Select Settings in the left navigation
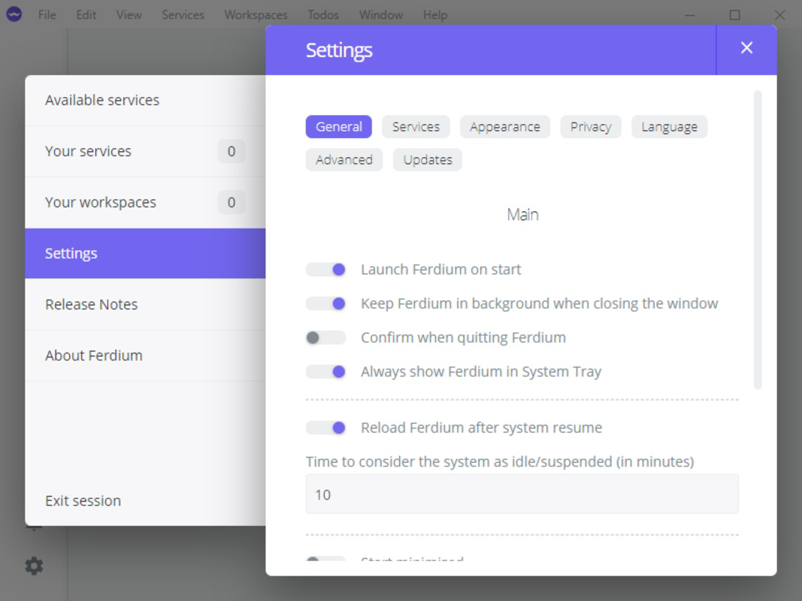 [x=145, y=253]
